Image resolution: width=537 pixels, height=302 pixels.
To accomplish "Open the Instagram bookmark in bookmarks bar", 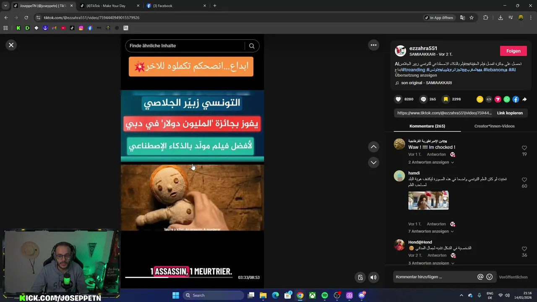I will tap(81, 28).
